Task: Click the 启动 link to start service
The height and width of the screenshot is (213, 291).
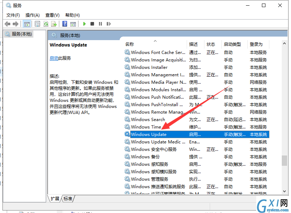Action: [x=54, y=58]
